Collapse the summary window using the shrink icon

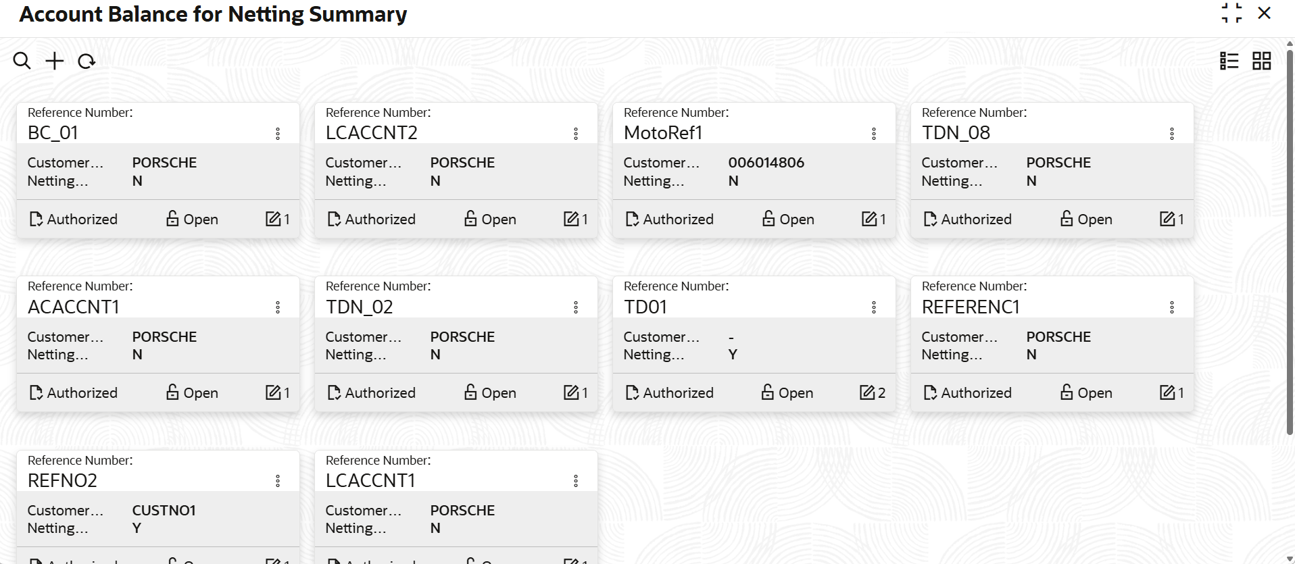(x=1231, y=13)
